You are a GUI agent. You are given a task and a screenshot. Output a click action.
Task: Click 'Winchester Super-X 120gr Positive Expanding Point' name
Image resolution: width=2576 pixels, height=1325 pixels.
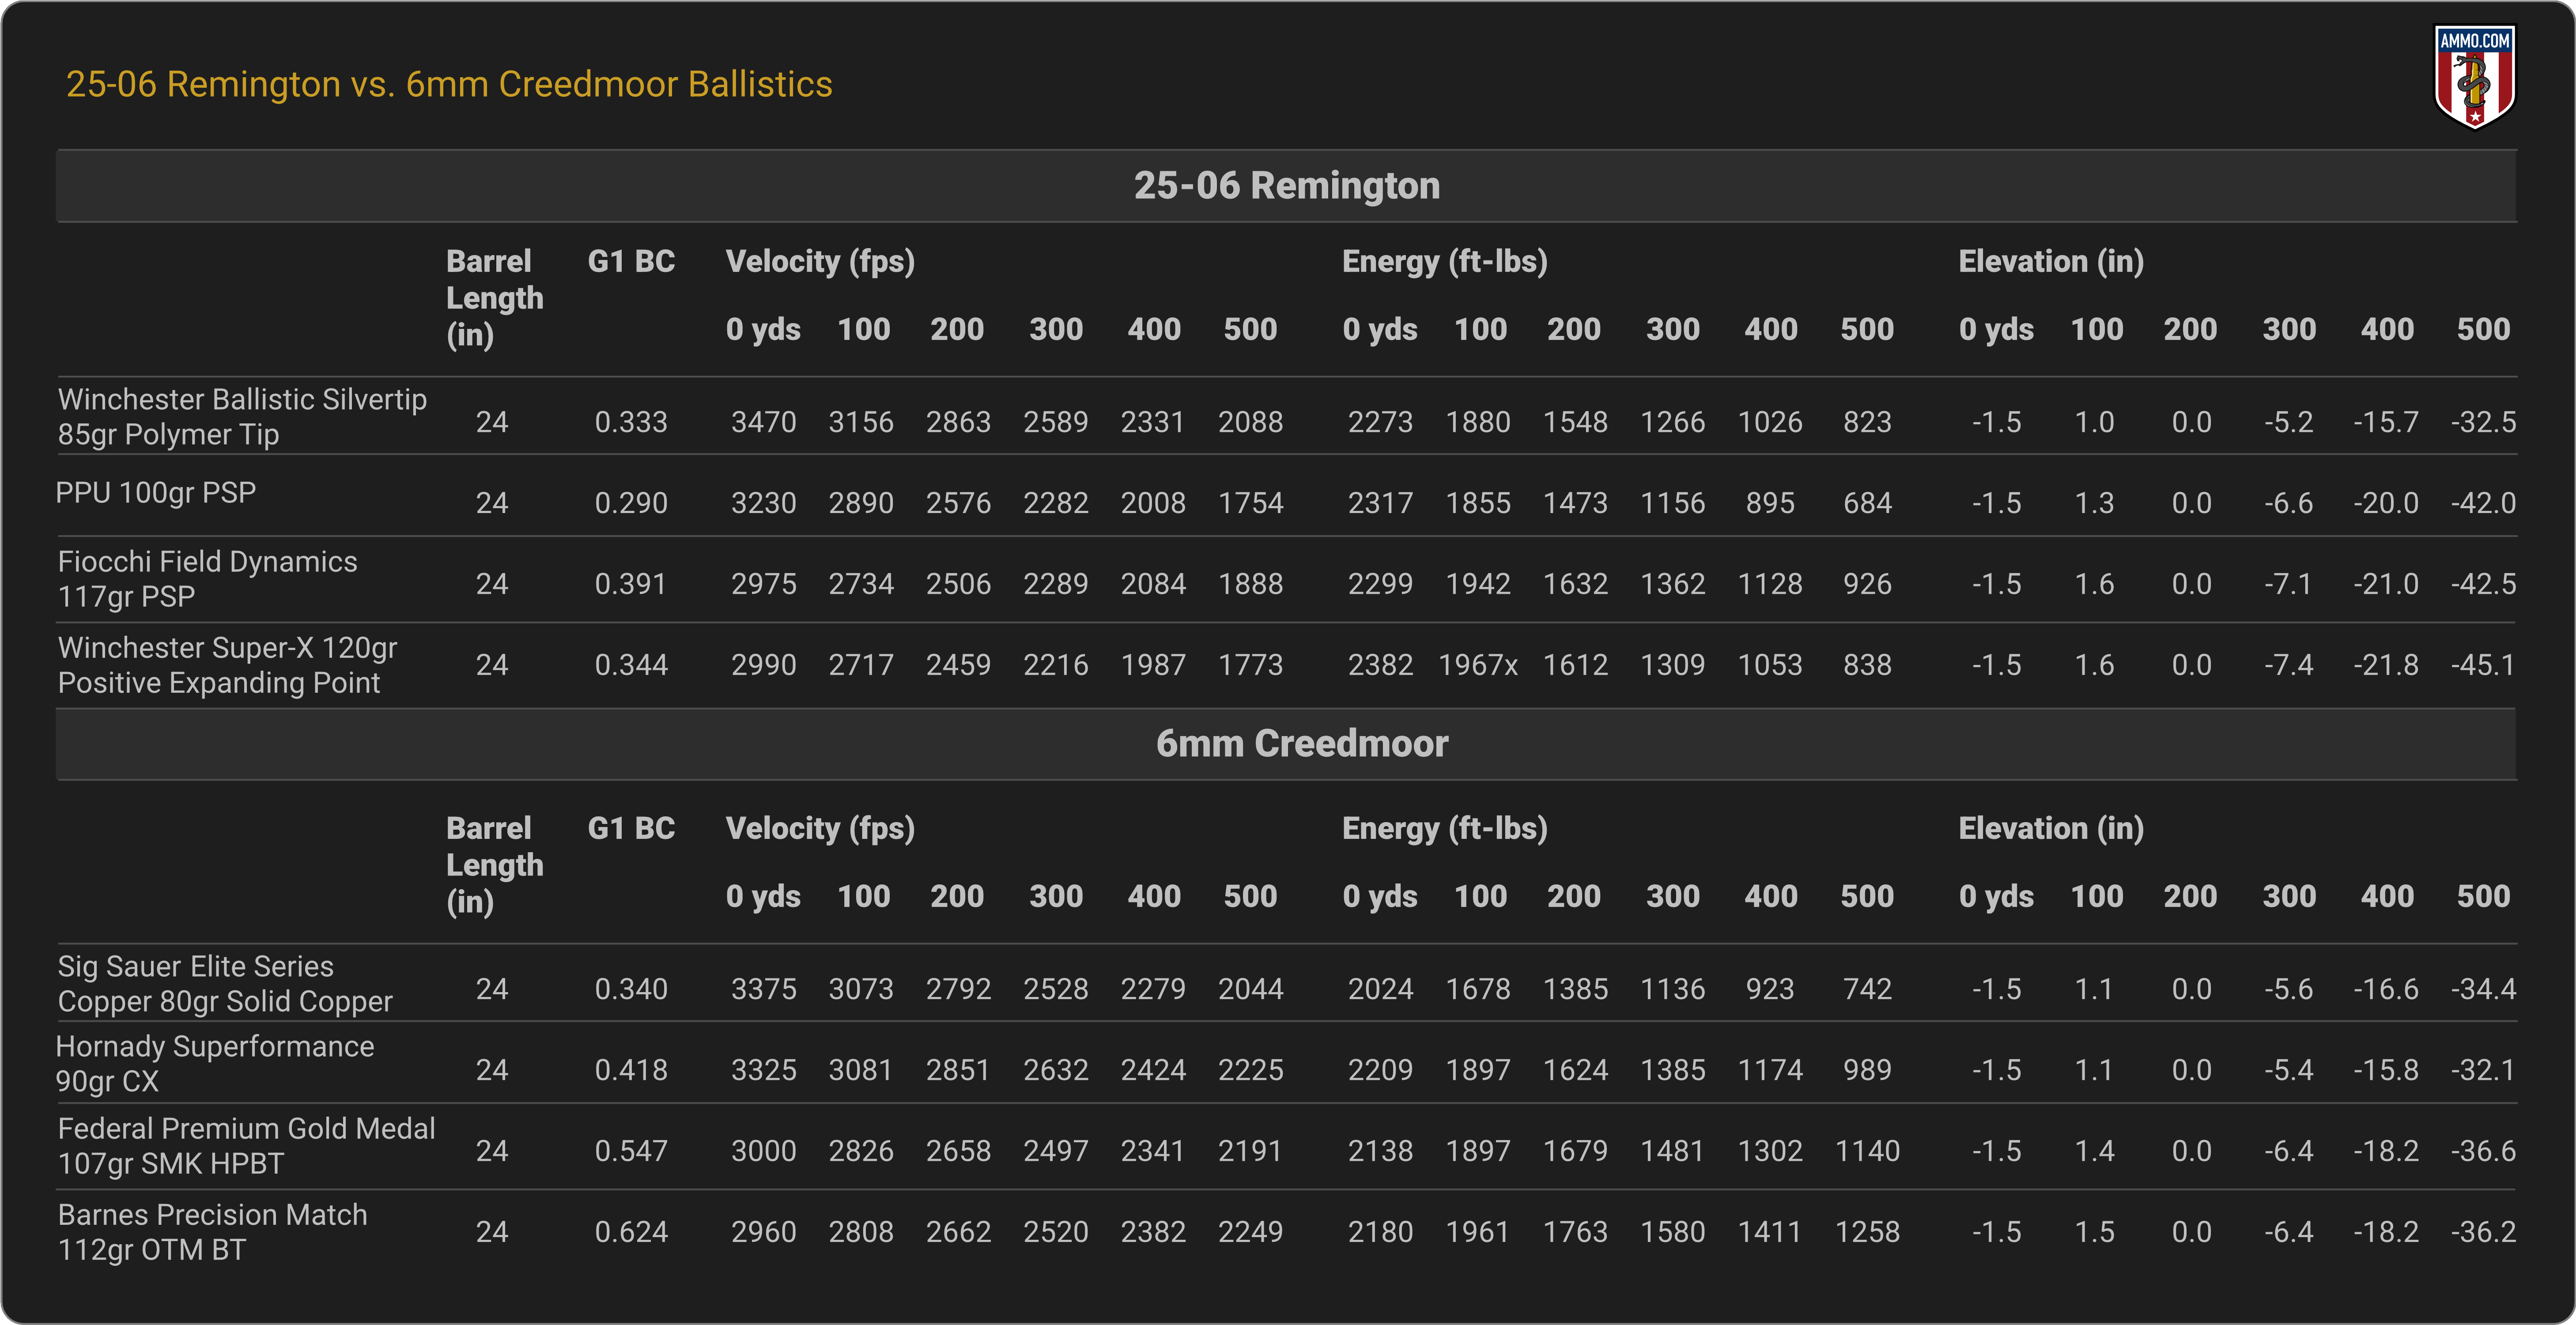pyautogui.click(x=227, y=665)
